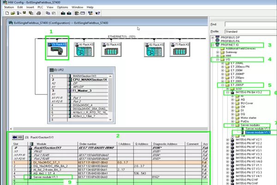Open the Options menu
The height and width of the screenshot is (185, 277).
(63, 7)
